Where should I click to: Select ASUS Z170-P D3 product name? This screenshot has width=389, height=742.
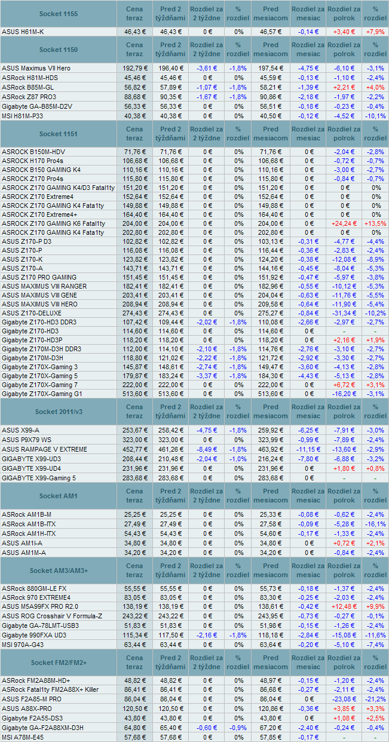(x=26, y=241)
